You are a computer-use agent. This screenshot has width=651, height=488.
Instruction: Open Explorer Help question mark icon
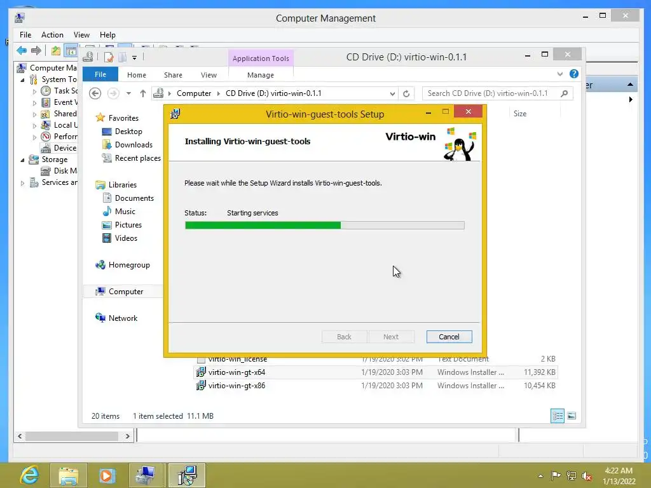pyautogui.click(x=574, y=74)
